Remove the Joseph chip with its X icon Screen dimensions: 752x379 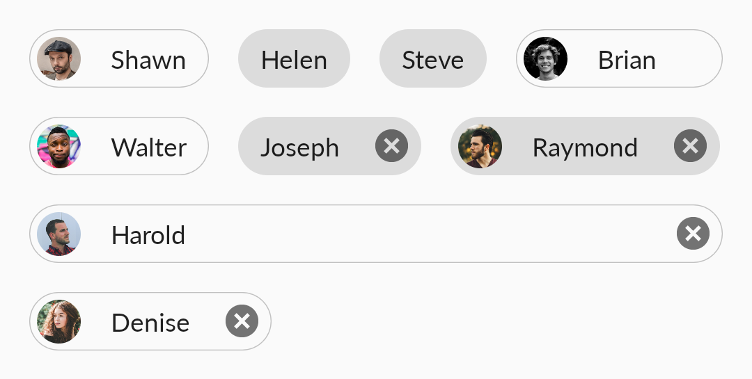click(x=392, y=145)
